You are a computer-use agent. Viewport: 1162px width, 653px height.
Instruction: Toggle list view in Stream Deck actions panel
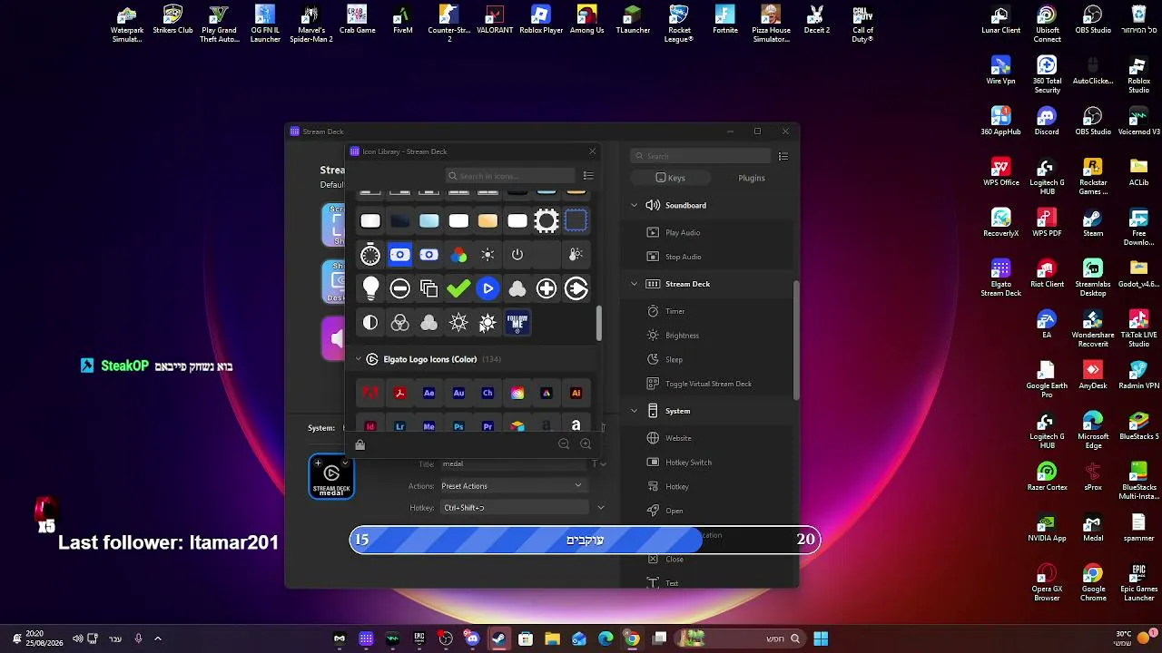[783, 156]
